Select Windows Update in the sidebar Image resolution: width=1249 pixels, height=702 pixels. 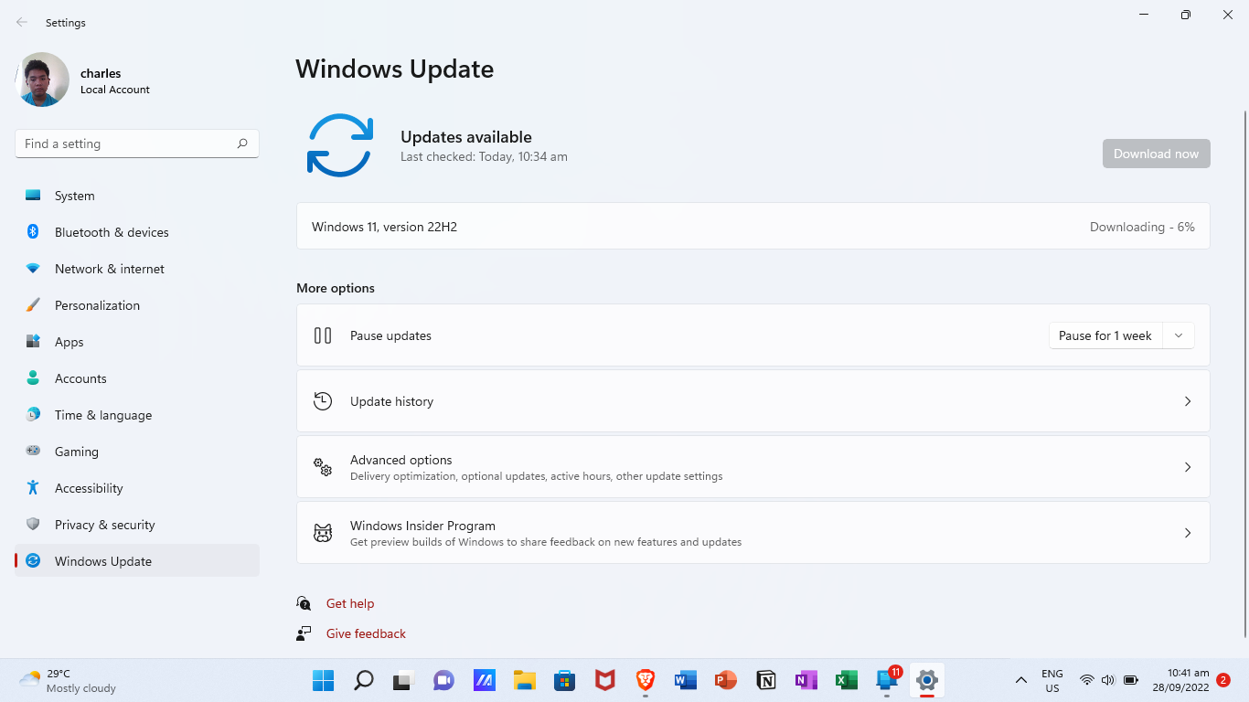coord(137,561)
